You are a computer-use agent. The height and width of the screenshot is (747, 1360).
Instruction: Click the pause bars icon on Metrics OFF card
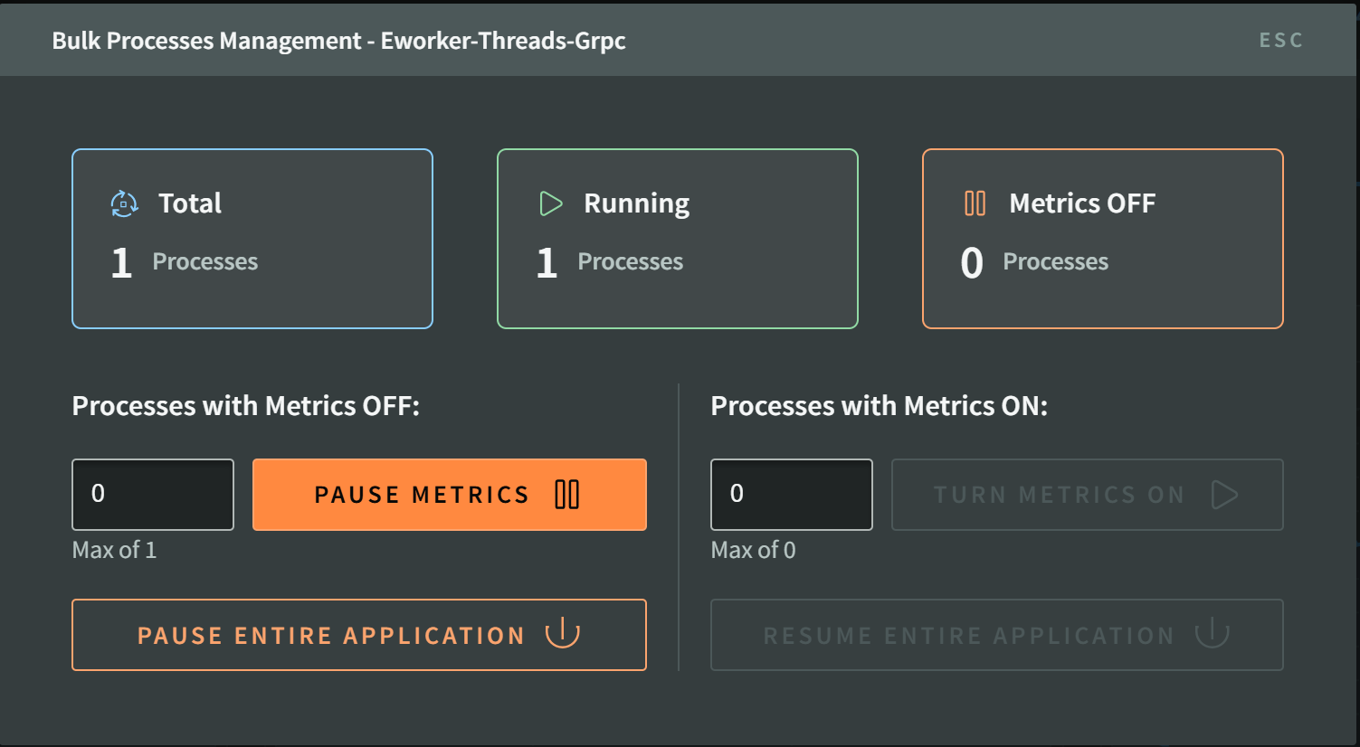[x=975, y=203]
